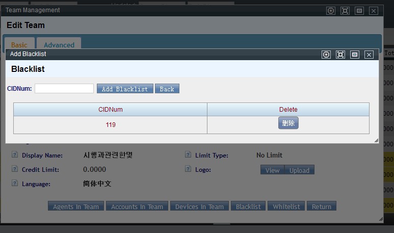Click the octagon icon in Add Blacklist titlebar

click(x=326, y=55)
